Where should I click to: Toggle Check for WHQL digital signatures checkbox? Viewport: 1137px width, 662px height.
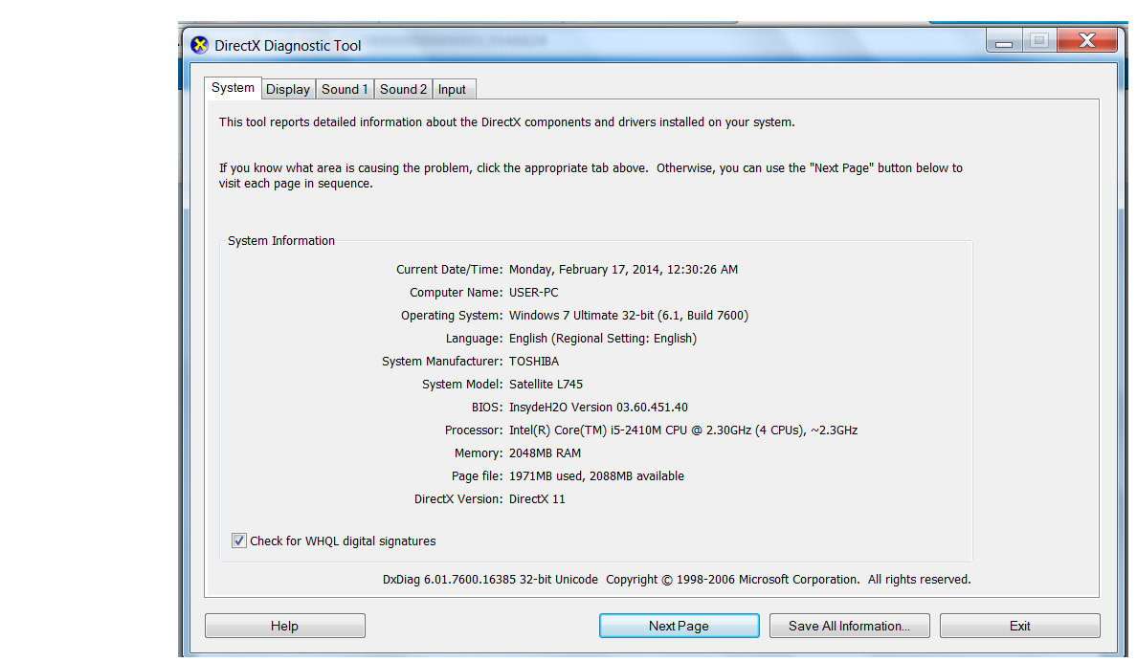[x=238, y=541]
